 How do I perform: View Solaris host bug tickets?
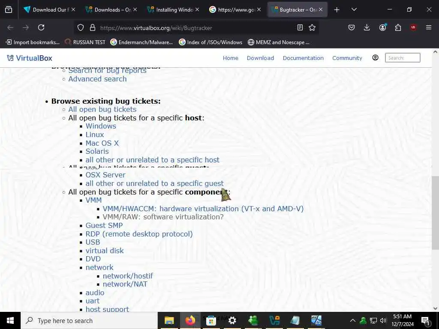tap(97, 151)
